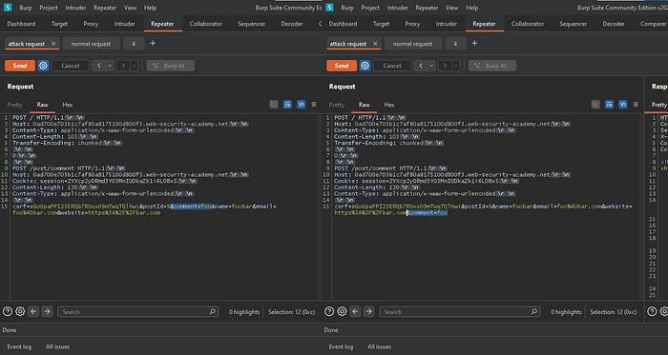Jump to previous search match arrow, left window

point(33,311)
